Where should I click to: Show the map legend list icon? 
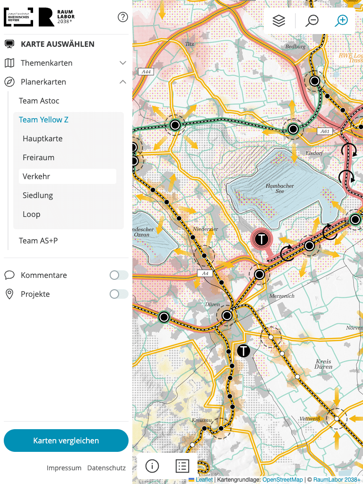[182, 466]
